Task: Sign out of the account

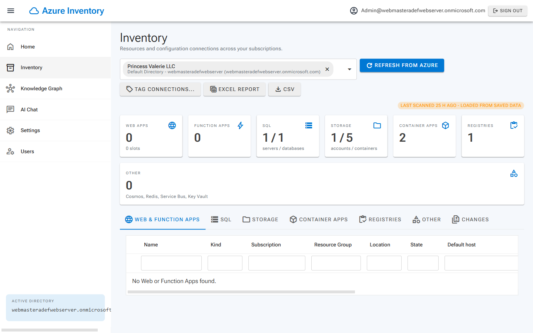Action: tap(508, 11)
